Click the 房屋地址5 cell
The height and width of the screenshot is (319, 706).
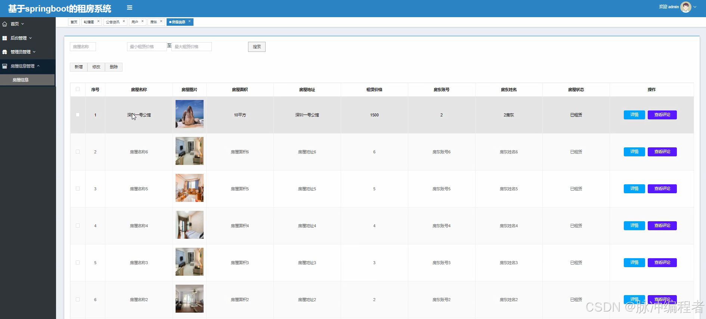[307, 189]
